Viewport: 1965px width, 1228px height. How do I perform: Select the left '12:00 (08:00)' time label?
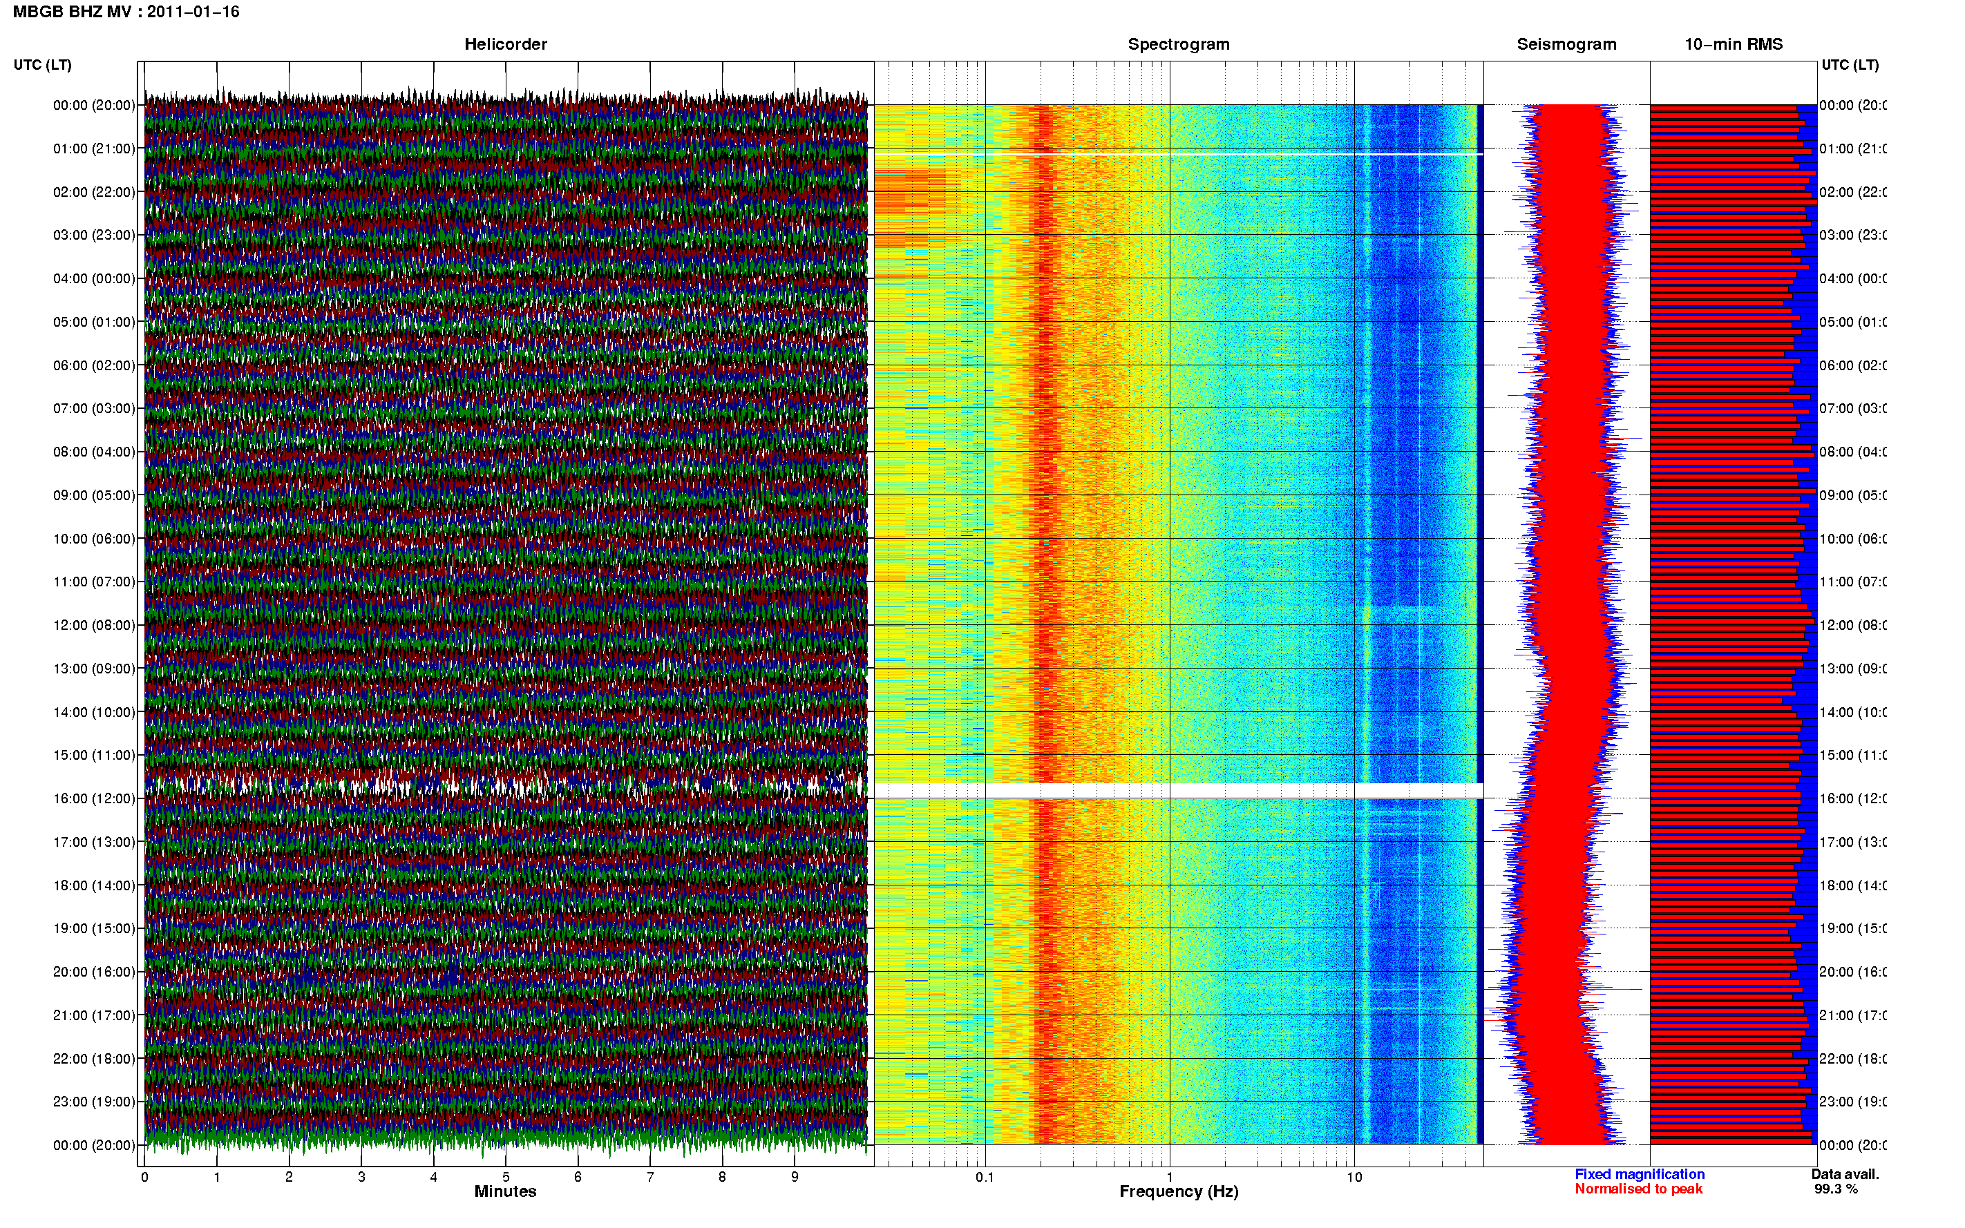pos(94,625)
